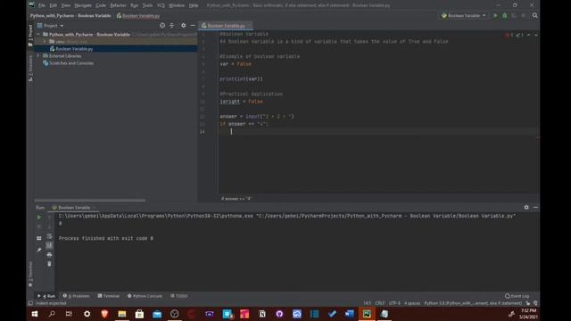
Task: Open the Problems tool window tab
Action: pyautogui.click(x=76, y=296)
